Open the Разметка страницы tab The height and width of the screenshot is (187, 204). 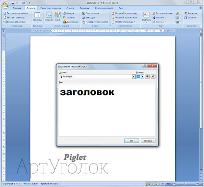50,8
